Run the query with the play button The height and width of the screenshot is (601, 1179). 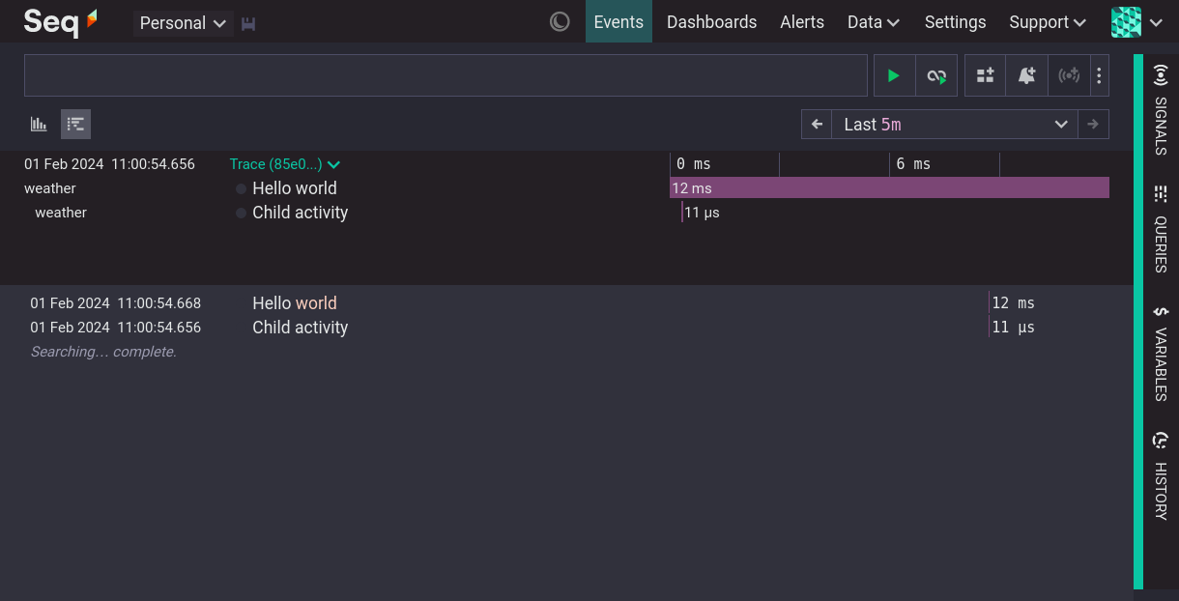coord(894,75)
